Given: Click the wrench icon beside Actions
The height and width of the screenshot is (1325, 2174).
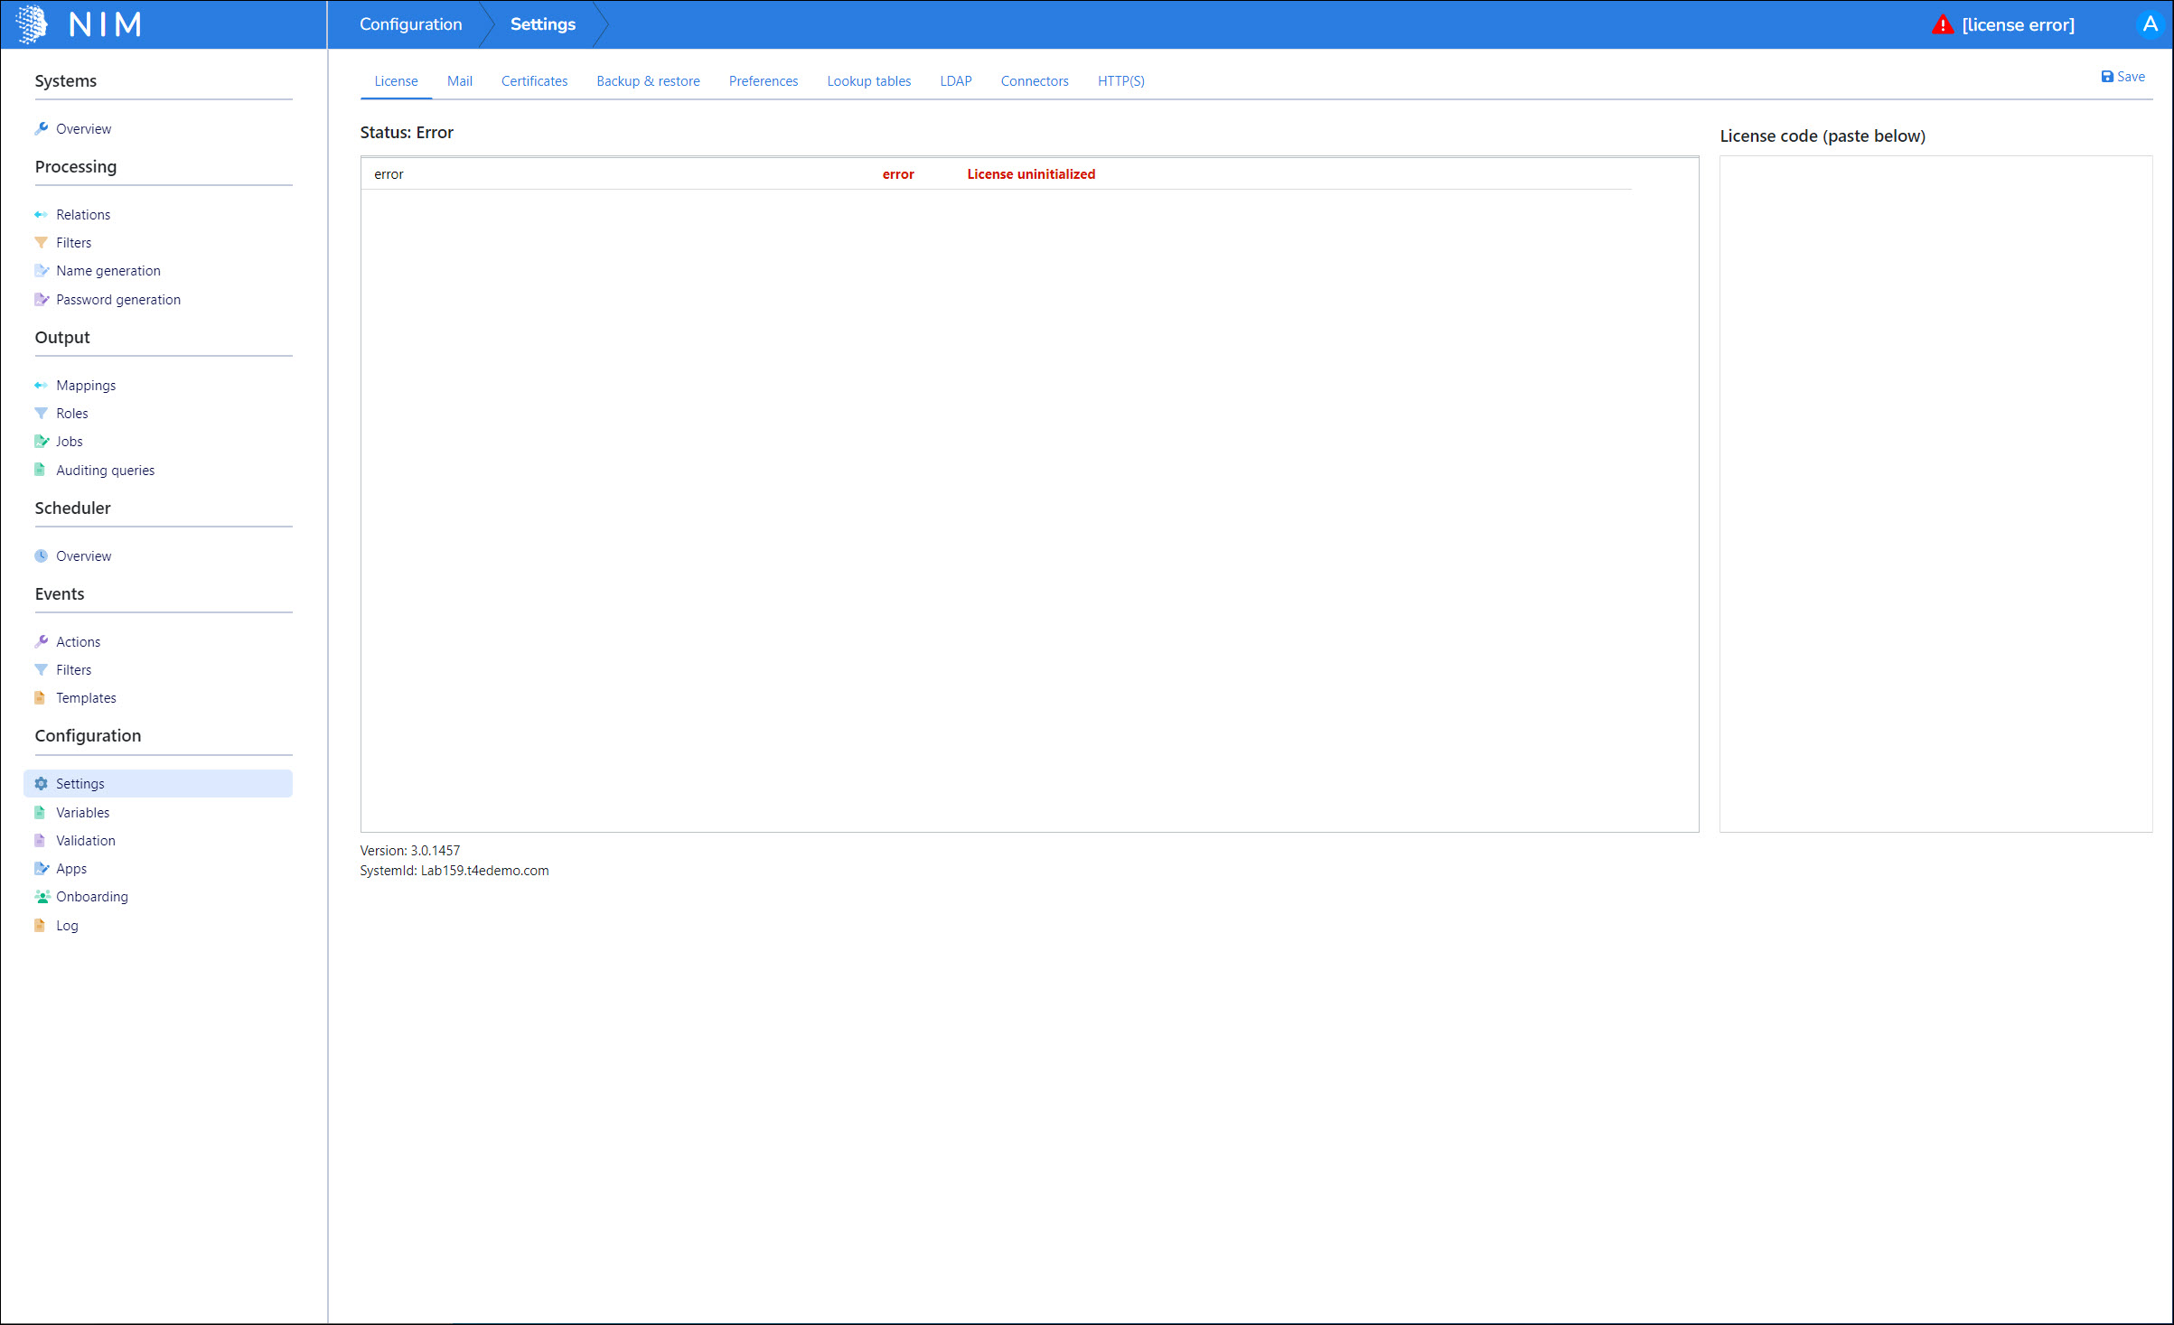Looking at the screenshot, I should click(x=41, y=642).
